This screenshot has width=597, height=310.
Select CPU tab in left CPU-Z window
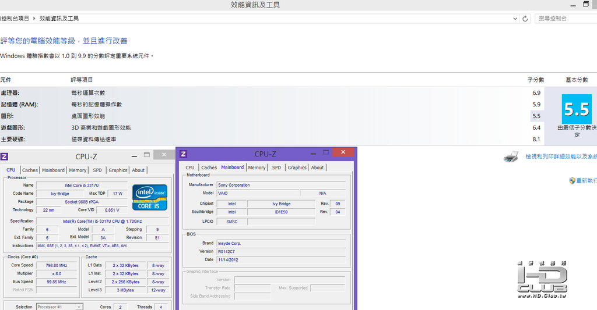tap(11, 170)
